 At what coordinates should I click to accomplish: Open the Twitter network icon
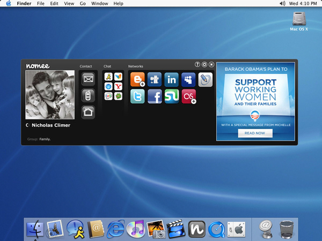137,96
